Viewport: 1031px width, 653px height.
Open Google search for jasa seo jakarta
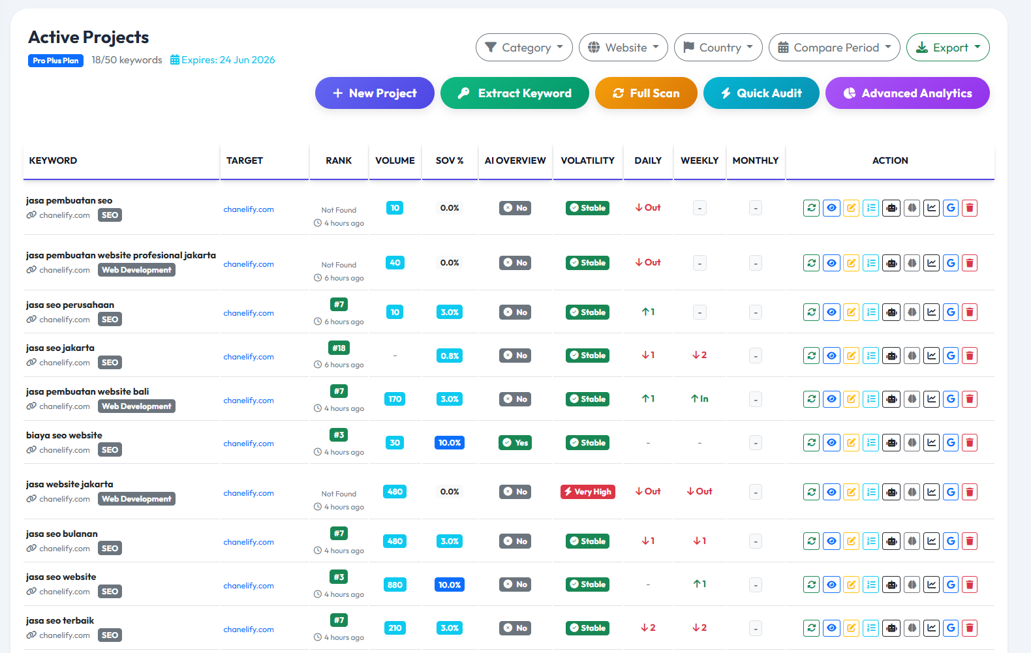tap(951, 356)
